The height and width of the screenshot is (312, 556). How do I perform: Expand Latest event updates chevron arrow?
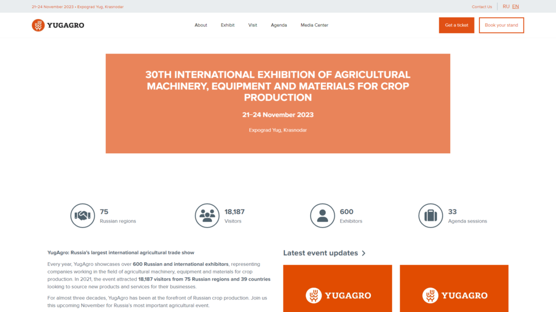363,253
